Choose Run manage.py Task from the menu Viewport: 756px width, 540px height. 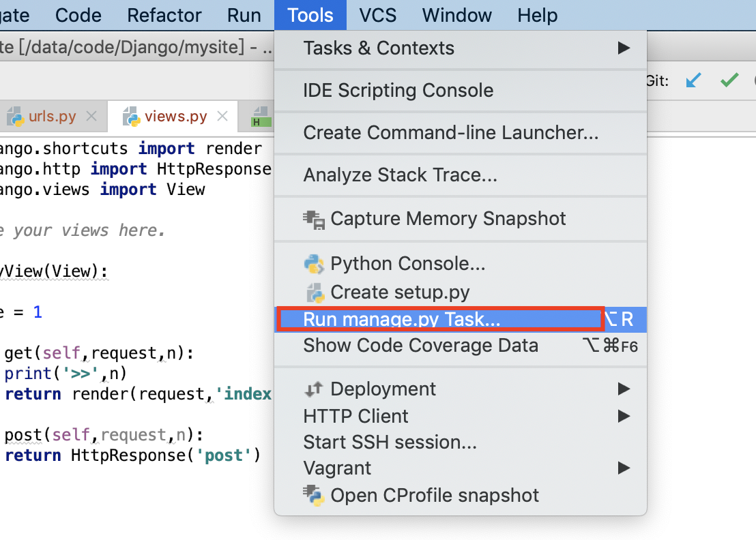(402, 319)
